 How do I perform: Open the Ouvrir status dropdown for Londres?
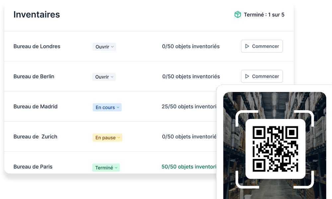pos(104,47)
